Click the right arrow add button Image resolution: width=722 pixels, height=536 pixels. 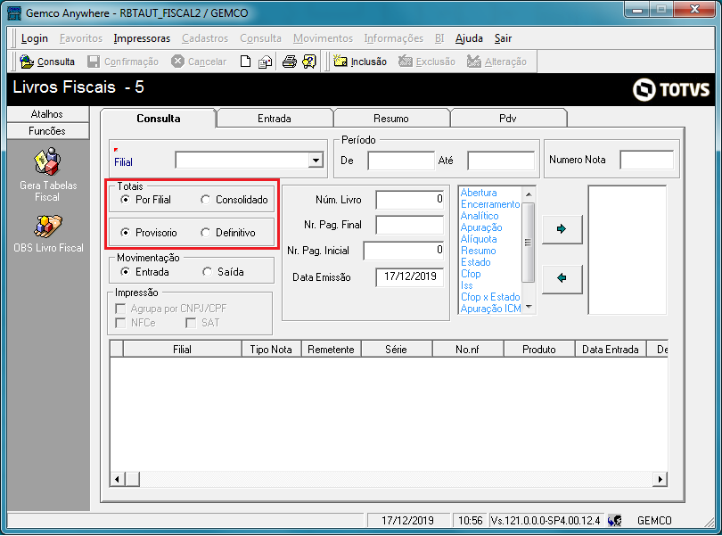(562, 229)
